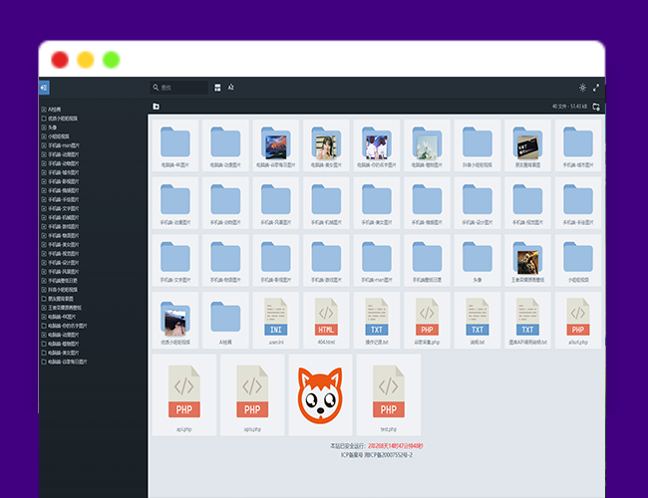Open the 操作记录.txt file
The image size is (648, 498).
pos(377,318)
